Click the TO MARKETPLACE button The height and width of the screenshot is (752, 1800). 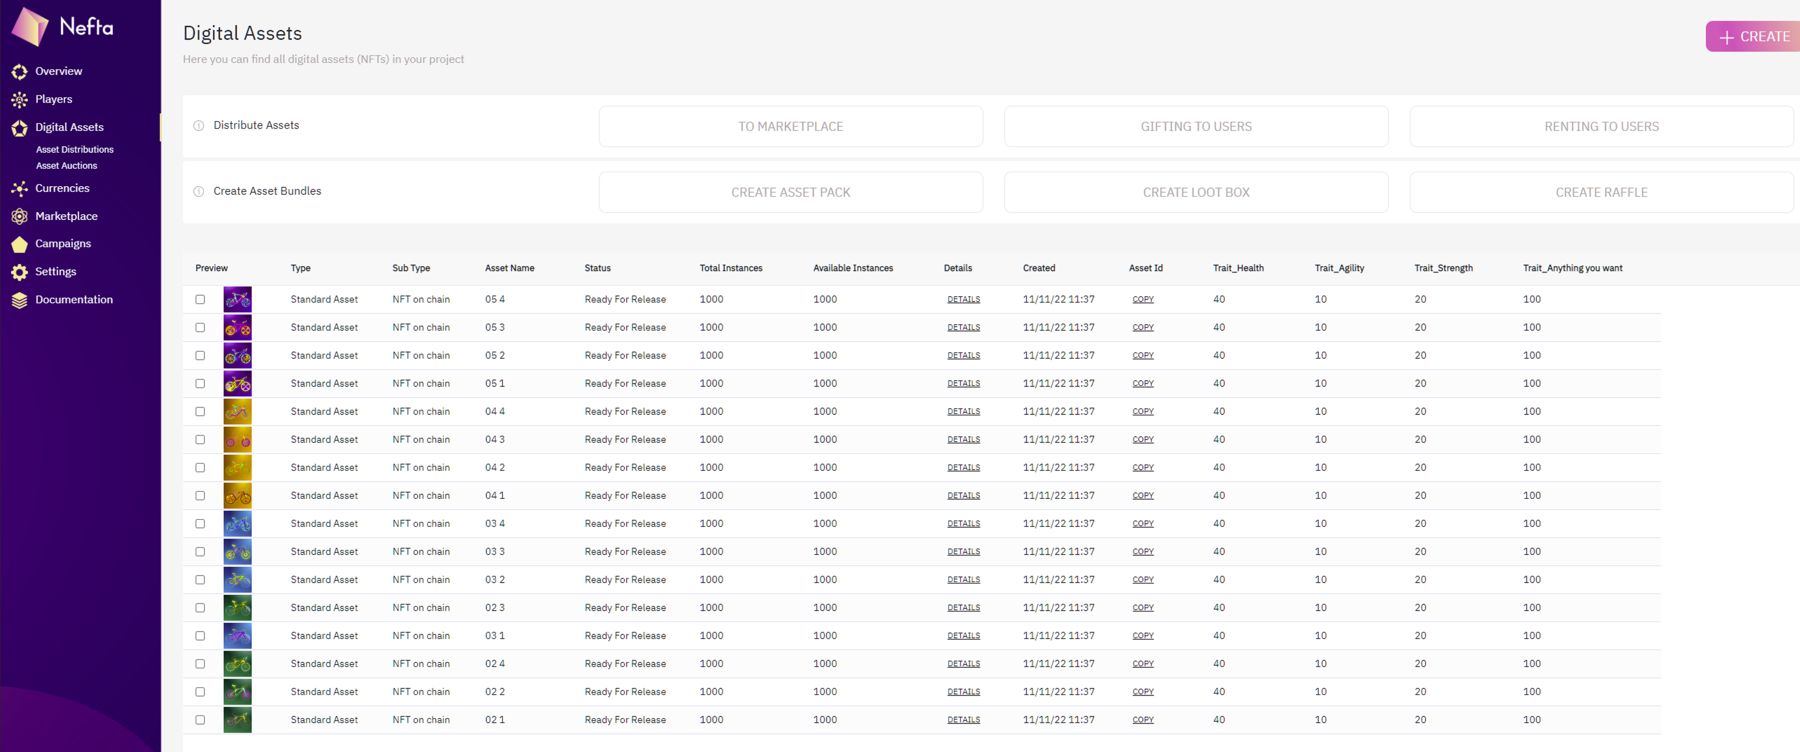click(790, 126)
